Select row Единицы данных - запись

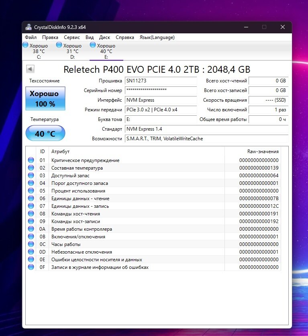click(153, 206)
